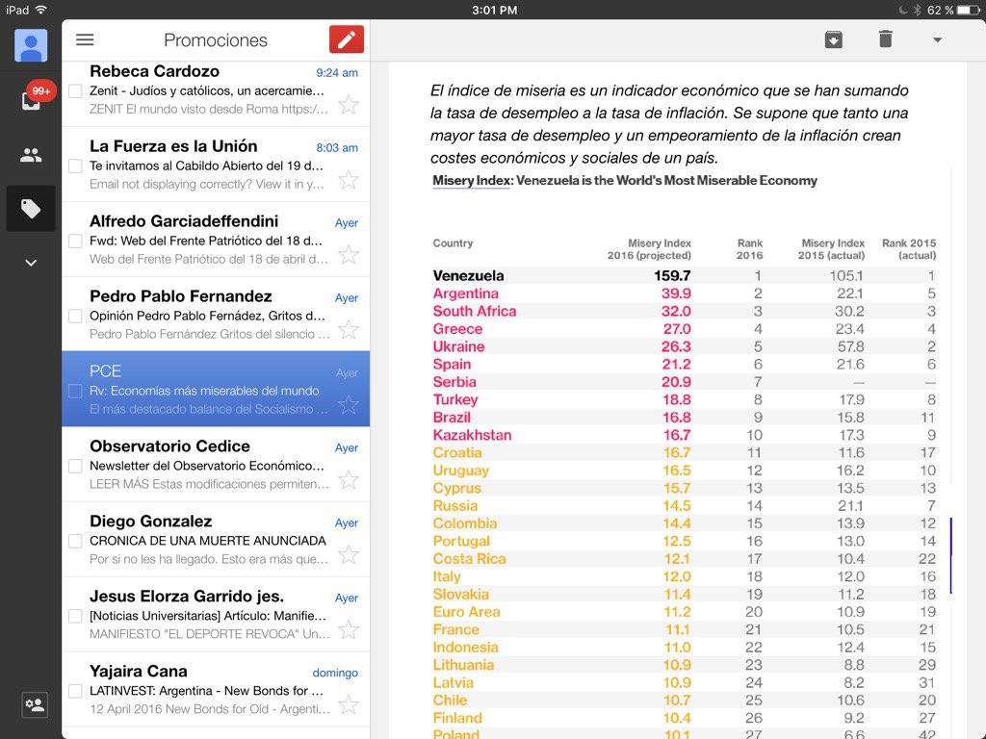This screenshot has width=986, height=739.
Task: Expand more categories with the sidebar chevron
Action: tap(31, 263)
